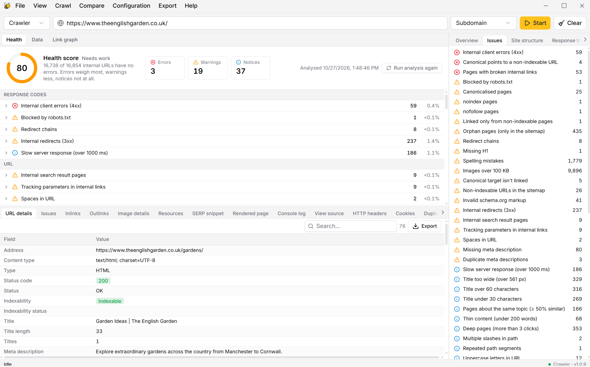Viewport: 590px width, 367px height.
Task: Show more right-panel tabs with the arrow
Action: pyautogui.click(x=585, y=40)
